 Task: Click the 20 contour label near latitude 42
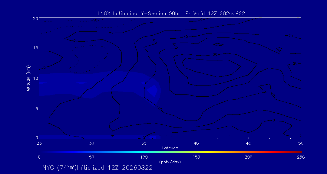(215, 55)
